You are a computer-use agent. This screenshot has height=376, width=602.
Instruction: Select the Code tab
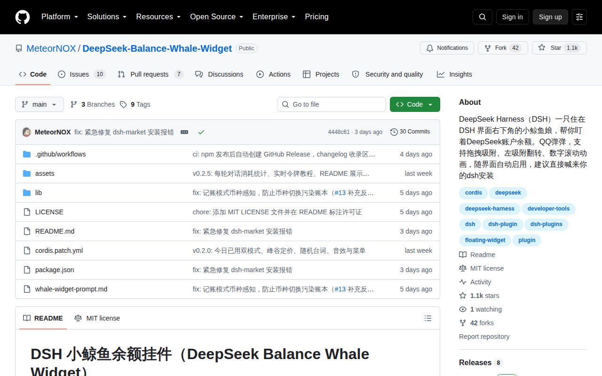pyautogui.click(x=33, y=74)
